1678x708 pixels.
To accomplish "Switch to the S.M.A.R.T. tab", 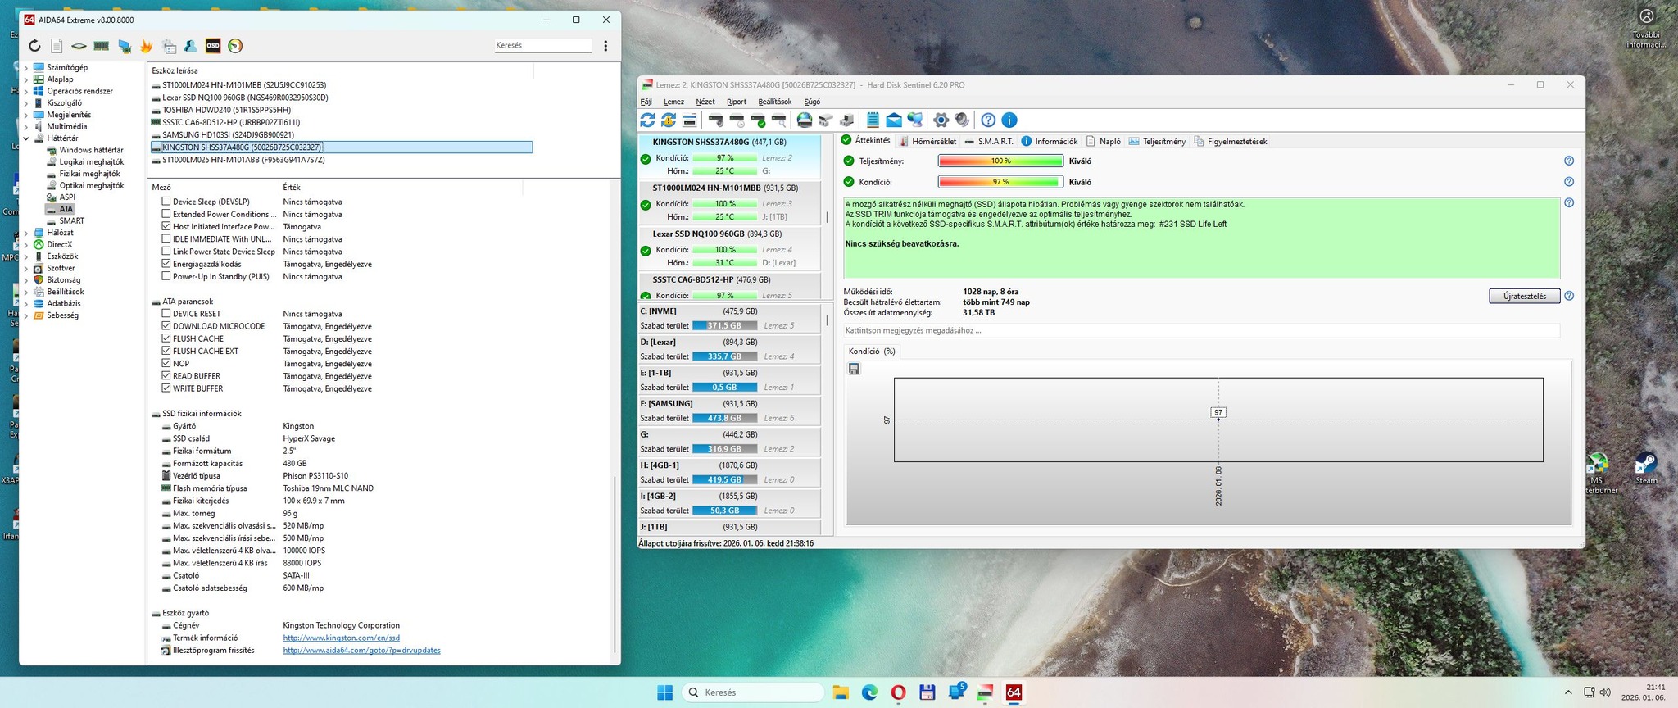I will point(989,141).
